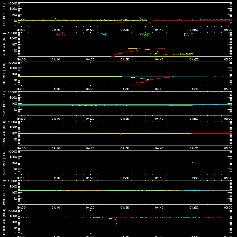Click the yellow PALE legend label
Screen dimensions: 237x237
pyautogui.click(x=188, y=35)
